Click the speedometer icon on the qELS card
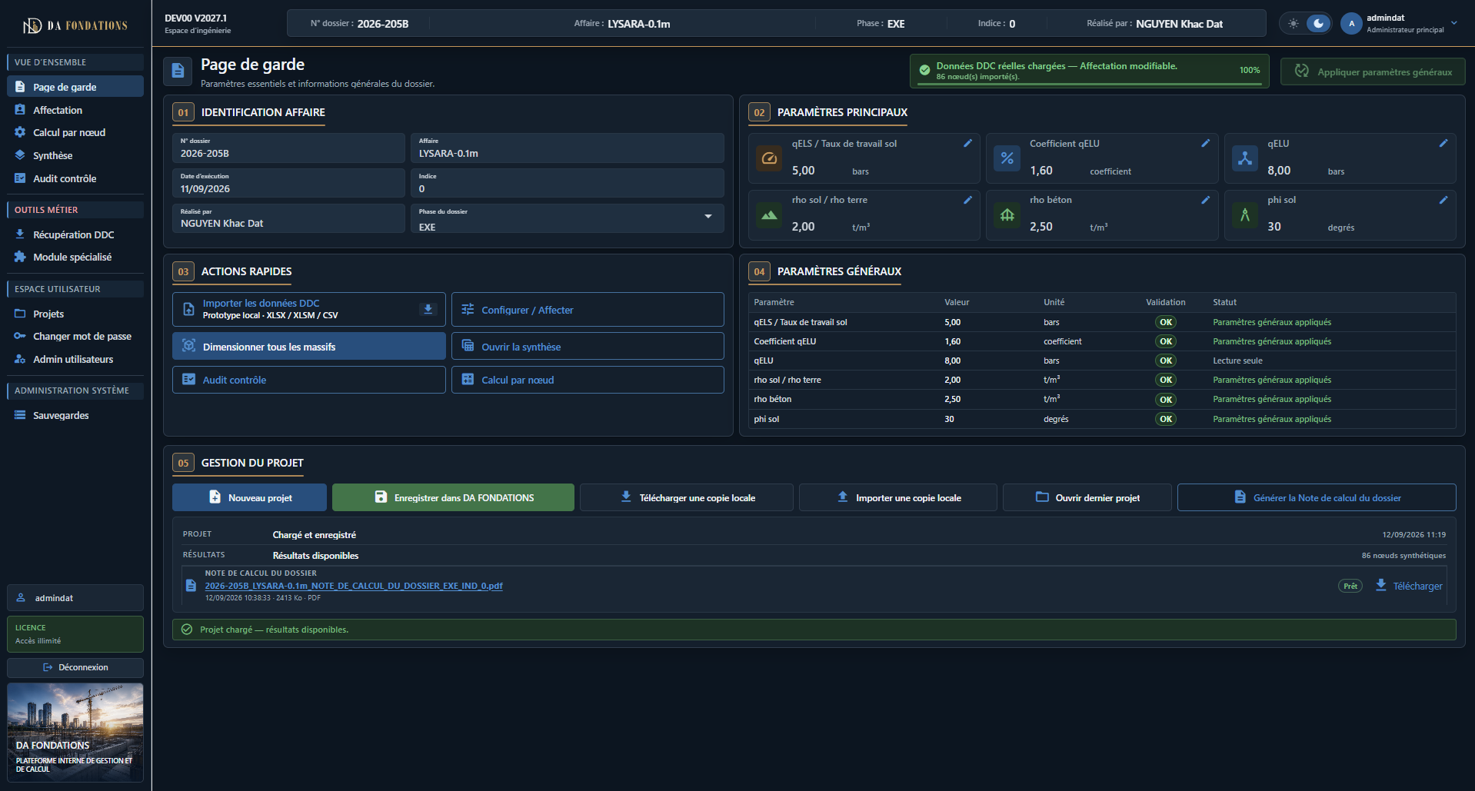Screen dimensions: 1475x791 point(769,158)
